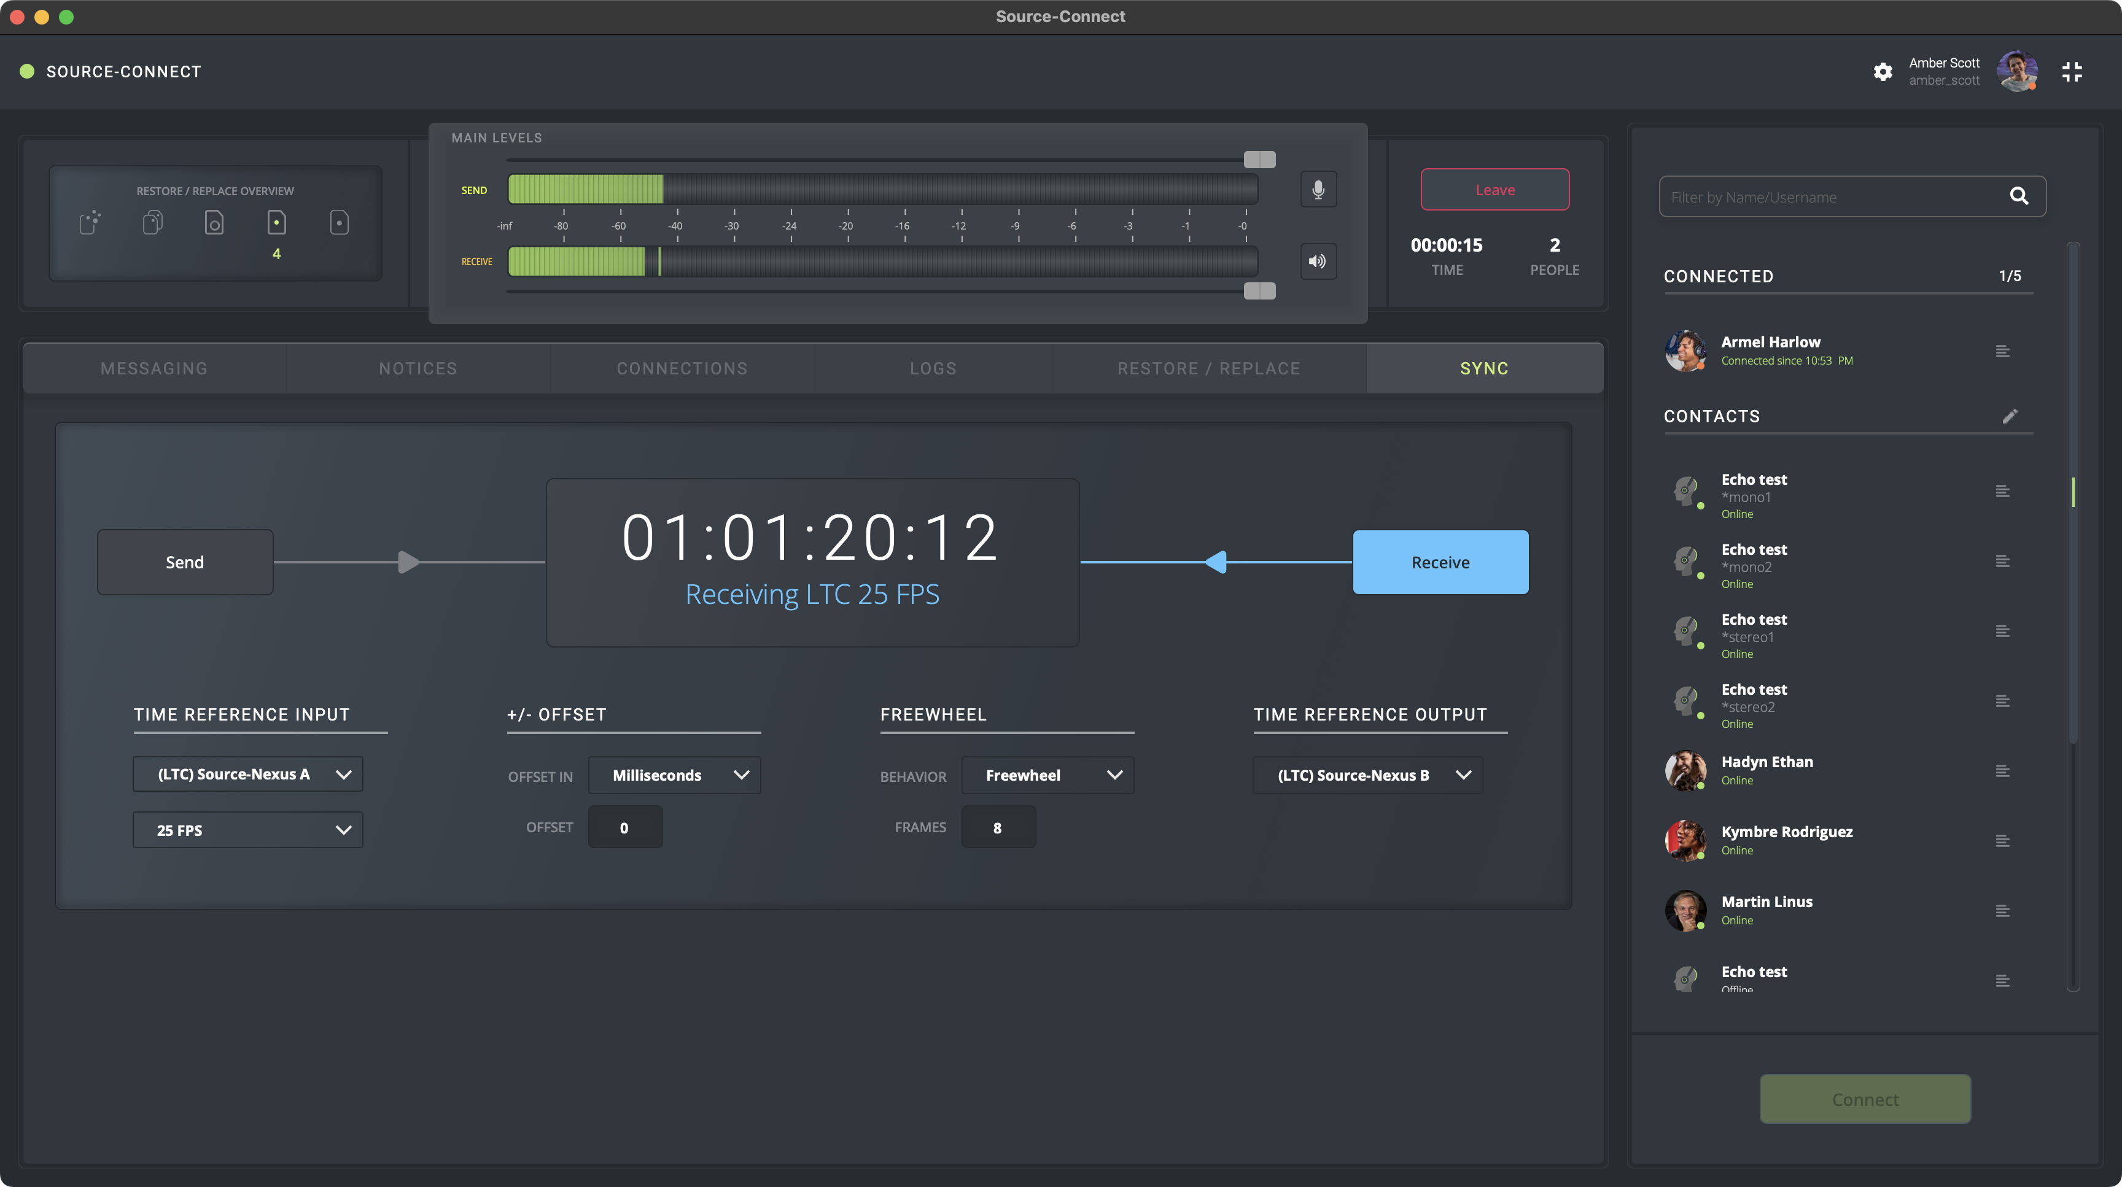Expand the Freewheel behavior dropdown
Viewport: 2122px width, 1187px height.
pyautogui.click(x=1047, y=775)
